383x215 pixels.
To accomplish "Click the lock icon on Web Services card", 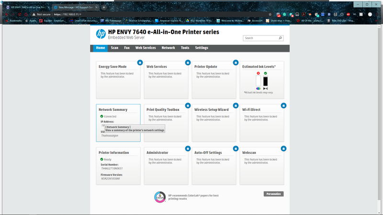I will point(188,63).
